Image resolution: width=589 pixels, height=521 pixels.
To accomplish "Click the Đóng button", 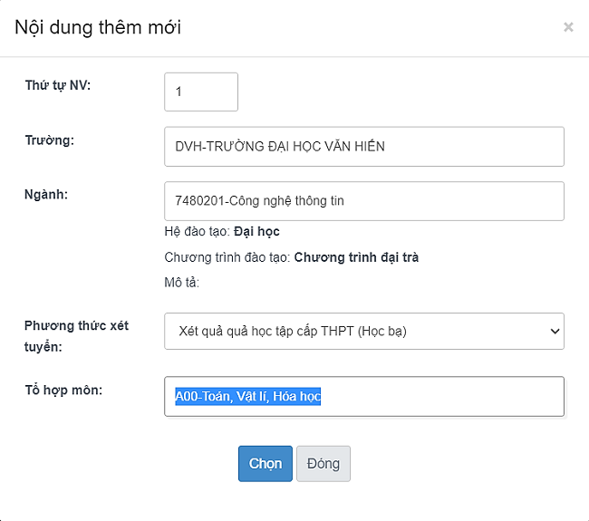I will [x=323, y=464].
